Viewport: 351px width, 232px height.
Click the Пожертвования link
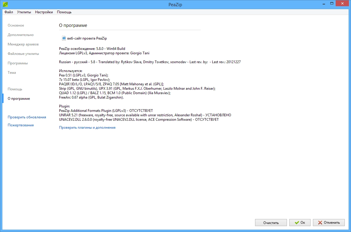[x=21, y=125]
